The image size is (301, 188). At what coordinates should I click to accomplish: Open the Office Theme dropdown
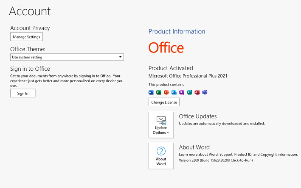[x=67, y=57]
